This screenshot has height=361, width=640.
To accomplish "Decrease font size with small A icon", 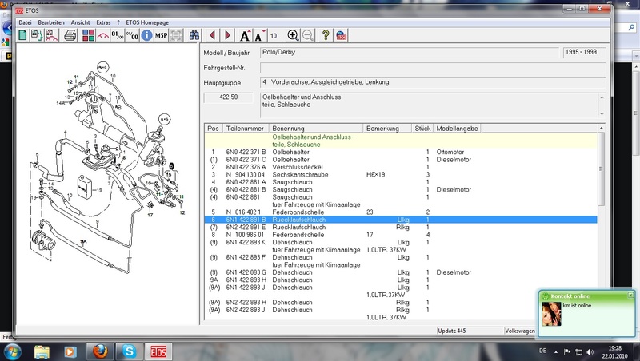I will [259, 36].
